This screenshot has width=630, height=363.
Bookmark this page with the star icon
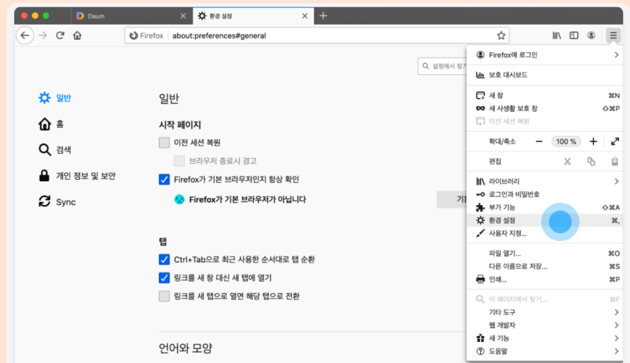click(501, 36)
